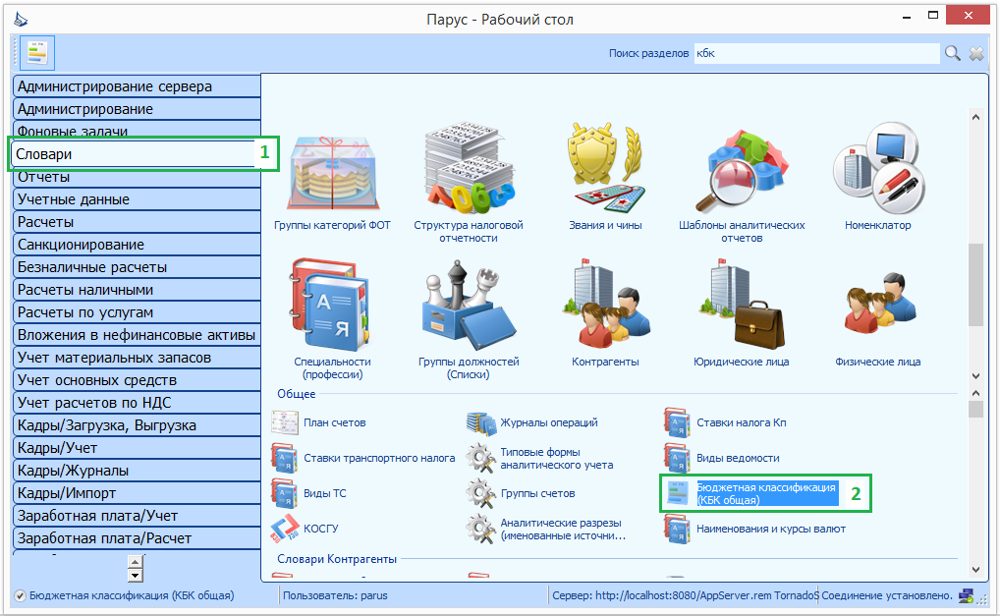Open Виды ведомости section
This screenshot has width=1000, height=616.
tap(722, 458)
